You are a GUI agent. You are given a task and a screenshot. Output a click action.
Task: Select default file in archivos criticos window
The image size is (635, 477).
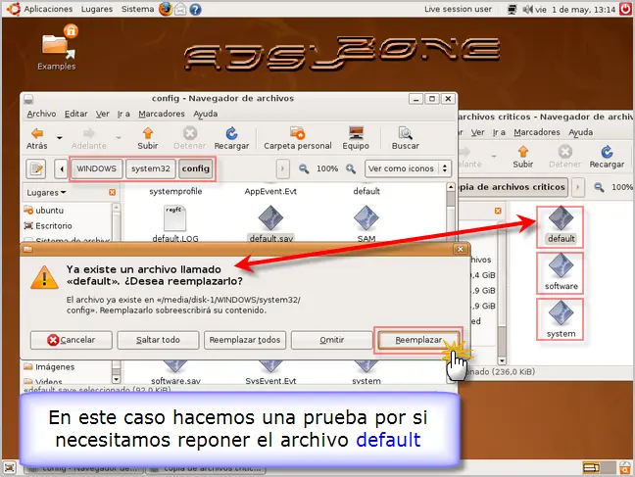tap(561, 226)
